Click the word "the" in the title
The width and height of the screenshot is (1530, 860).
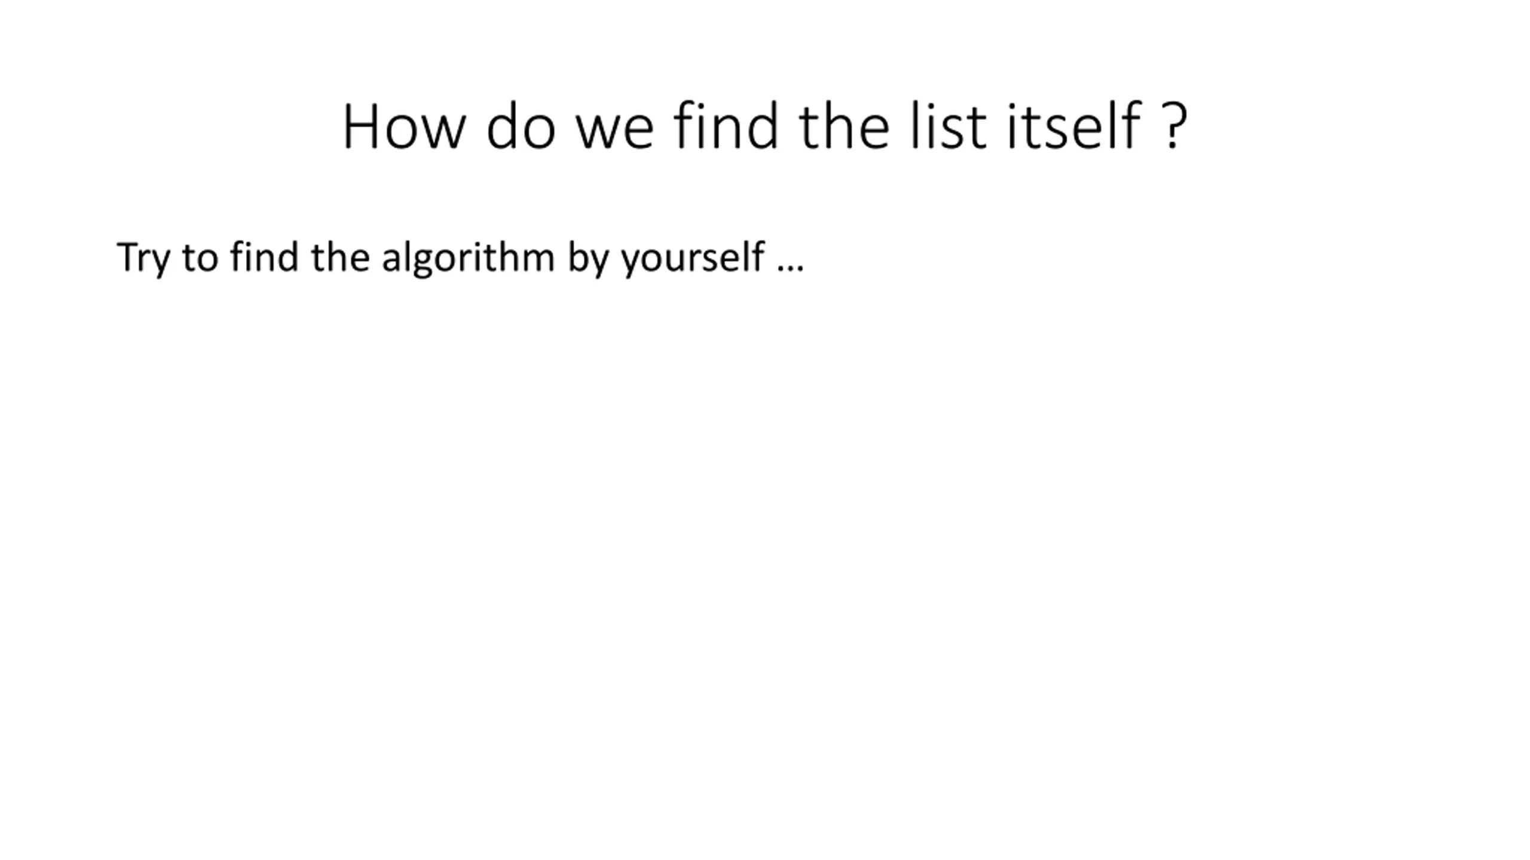point(844,125)
